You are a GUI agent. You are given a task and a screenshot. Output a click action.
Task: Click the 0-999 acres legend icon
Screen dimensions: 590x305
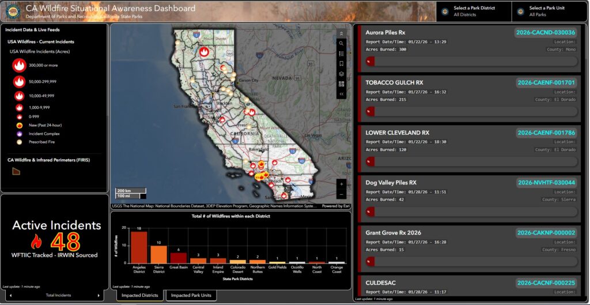(19, 116)
